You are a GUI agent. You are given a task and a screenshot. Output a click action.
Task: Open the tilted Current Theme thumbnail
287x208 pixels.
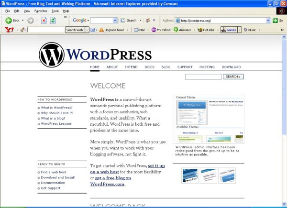[x=227, y=175]
